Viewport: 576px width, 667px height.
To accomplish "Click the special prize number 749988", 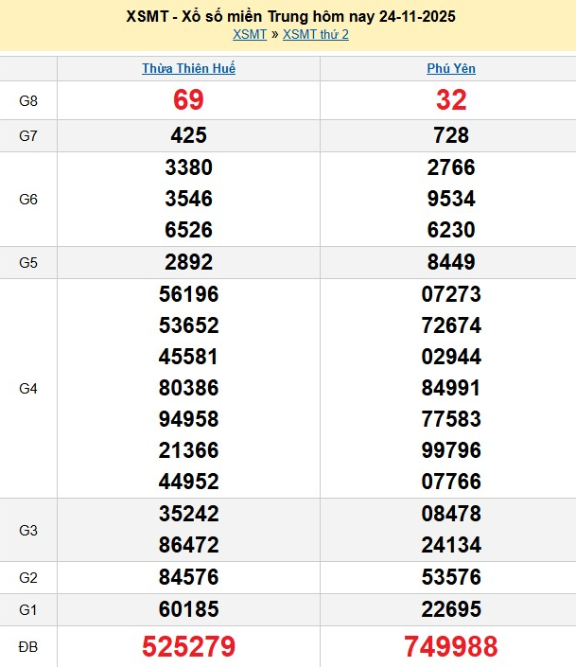I will (x=450, y=646).
